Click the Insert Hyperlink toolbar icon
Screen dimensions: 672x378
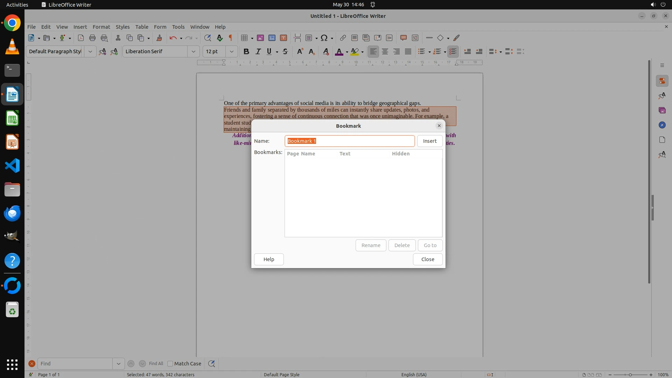[x=343, y=38]
